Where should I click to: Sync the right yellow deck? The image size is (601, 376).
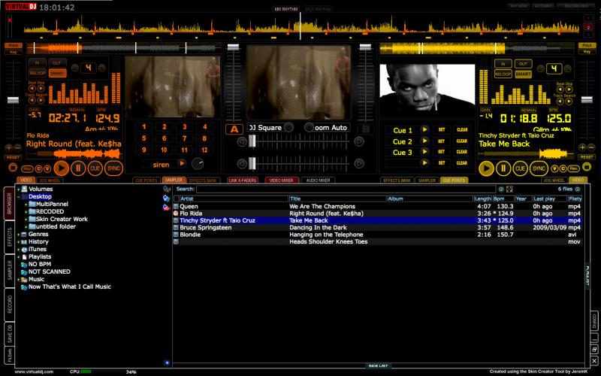[x=539, y=168]
